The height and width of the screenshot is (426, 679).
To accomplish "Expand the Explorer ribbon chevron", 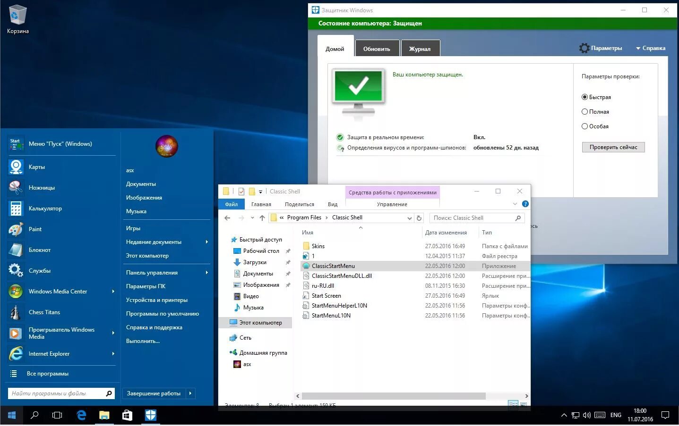I will [x=515, y=204].
